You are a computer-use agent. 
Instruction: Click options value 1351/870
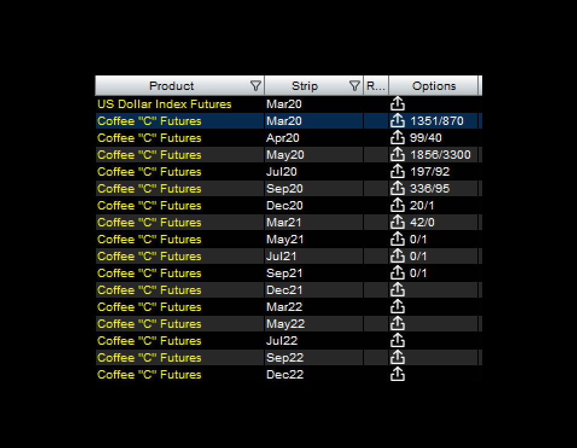437,121
